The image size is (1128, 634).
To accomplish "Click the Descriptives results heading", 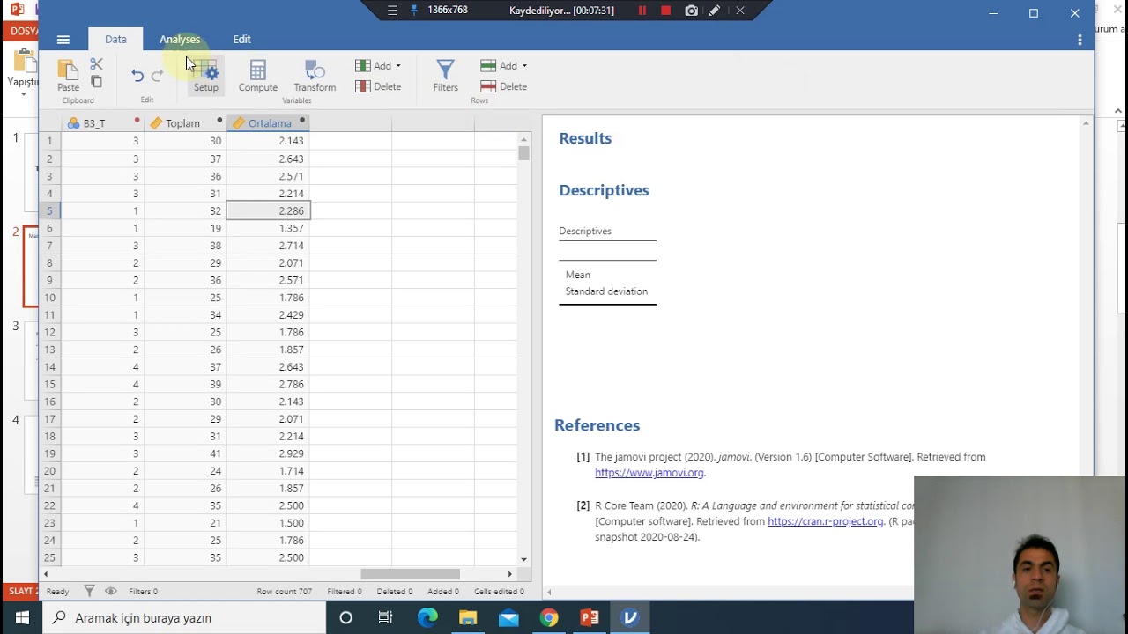I will tap(604, 190).
